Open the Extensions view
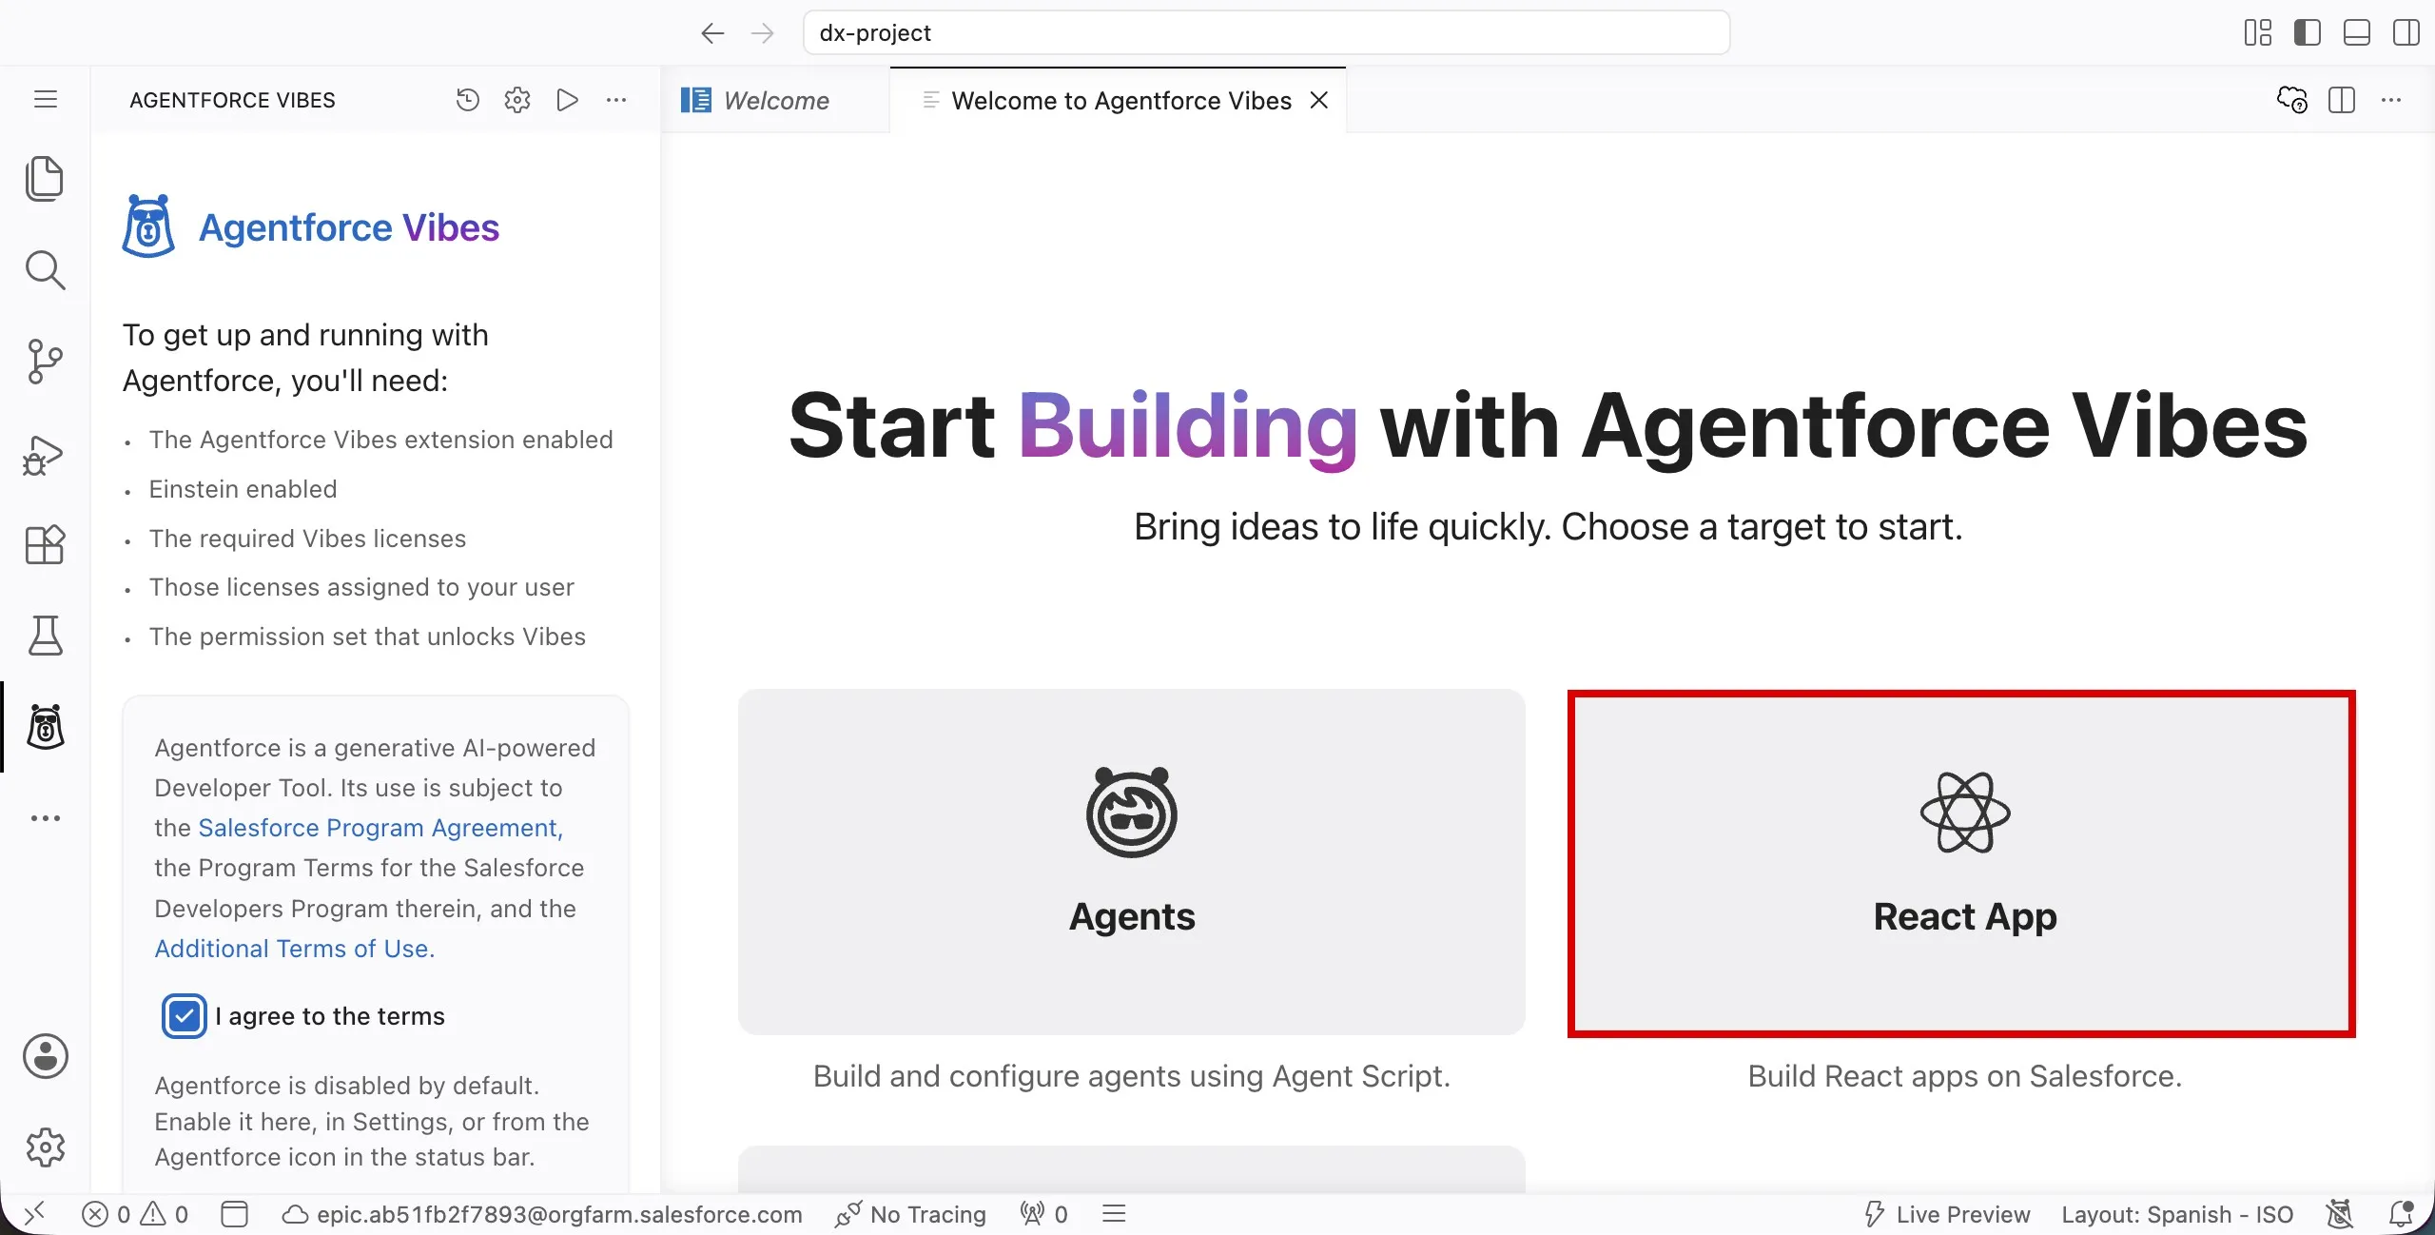This screenshot has width=2435, height=1235. [45, 545]
